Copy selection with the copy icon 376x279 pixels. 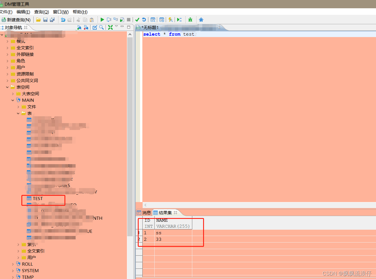pos(85,20)
